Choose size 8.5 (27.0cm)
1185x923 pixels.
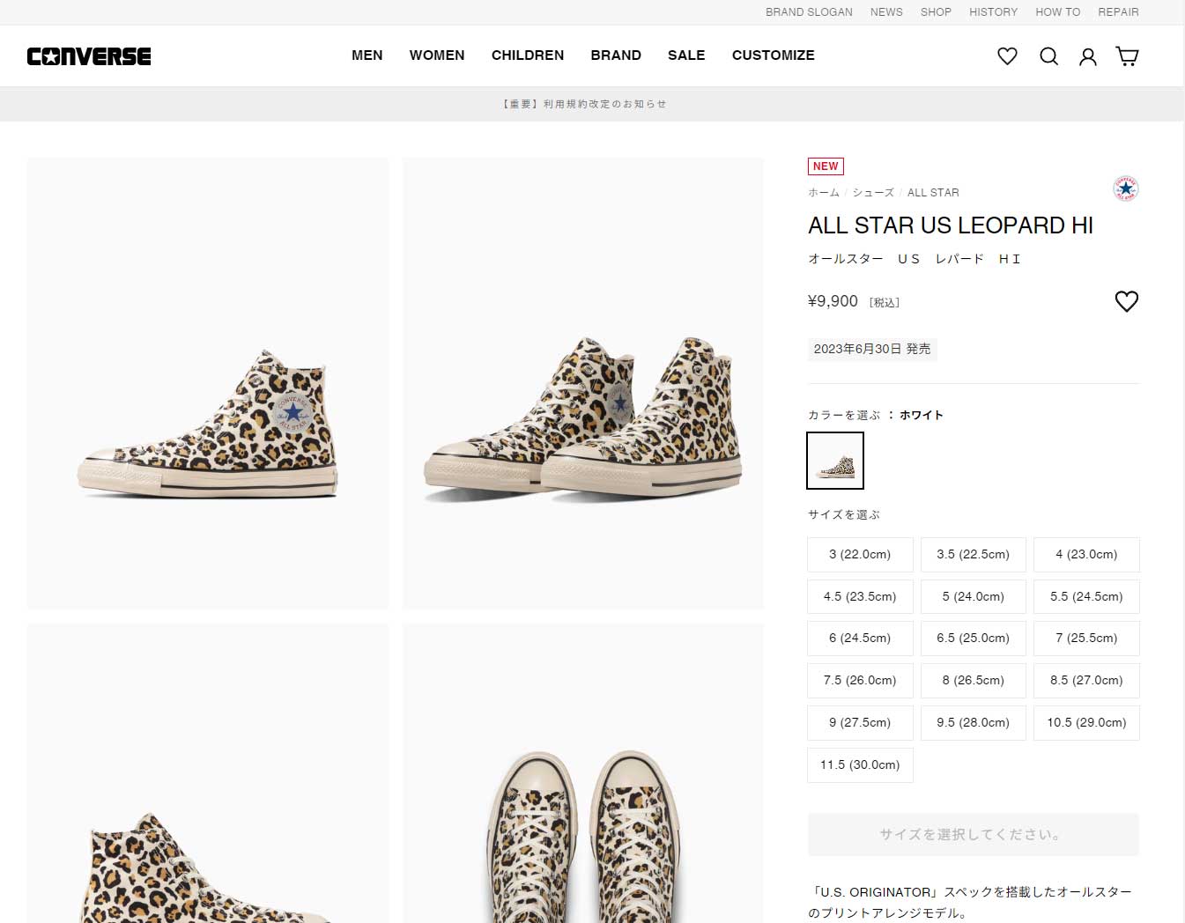(x=1086, y=680)
